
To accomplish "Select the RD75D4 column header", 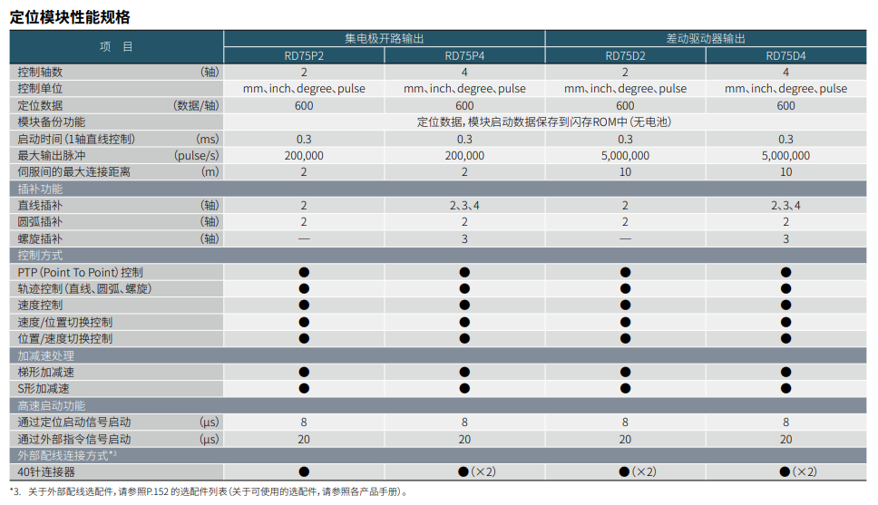I will pos(785,56).
